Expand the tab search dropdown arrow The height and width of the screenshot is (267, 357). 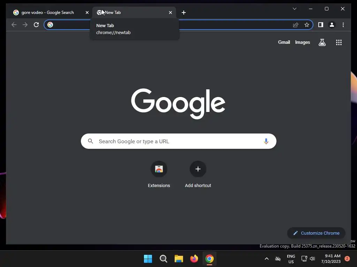(294, 9)
